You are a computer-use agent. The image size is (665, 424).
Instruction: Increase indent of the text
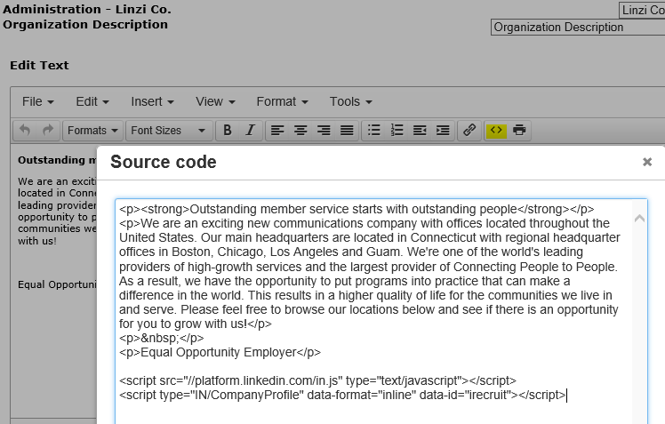coord(443,130)
